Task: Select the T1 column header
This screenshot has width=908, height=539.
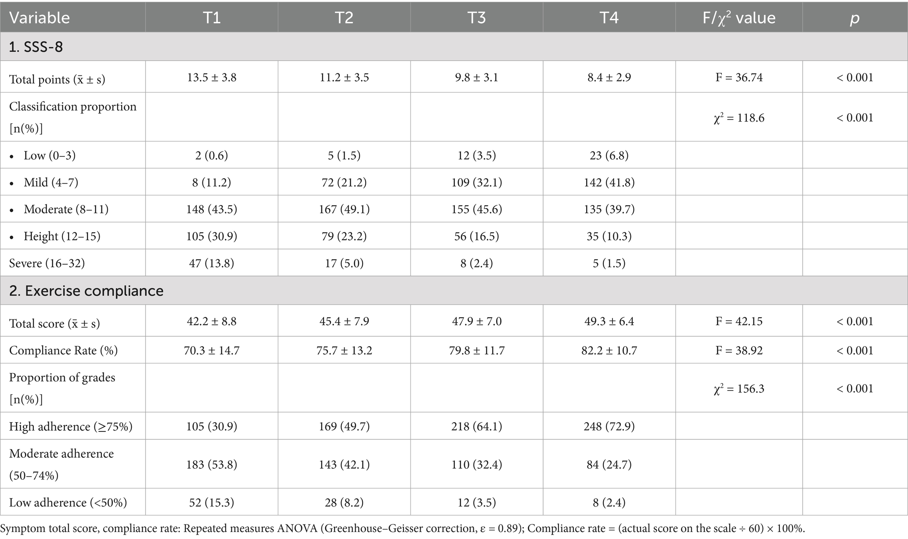Action: (x=212, y=18)
